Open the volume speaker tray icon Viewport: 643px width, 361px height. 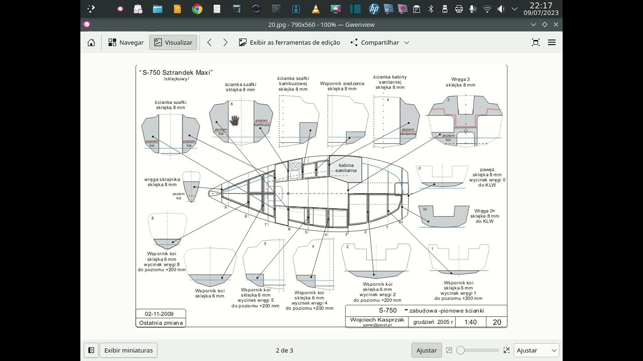[501, 9]
